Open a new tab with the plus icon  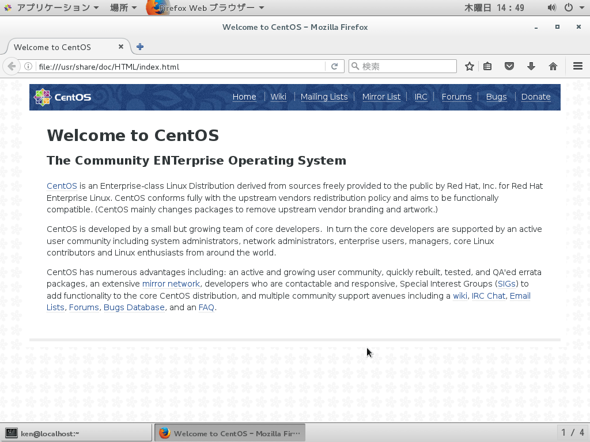point(140,47)
